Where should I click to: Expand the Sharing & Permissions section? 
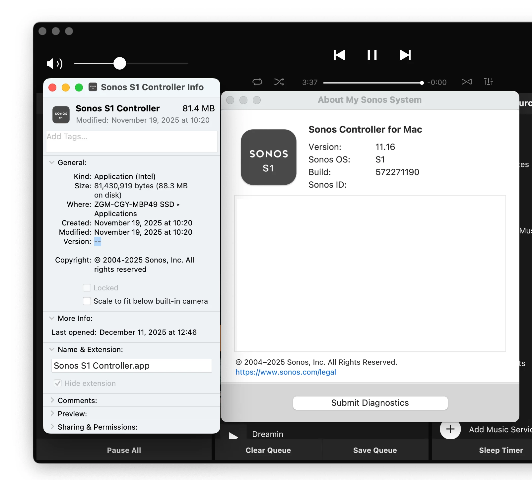[52, 427]
